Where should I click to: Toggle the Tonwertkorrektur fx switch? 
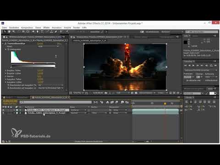click(x=5, y=44)
